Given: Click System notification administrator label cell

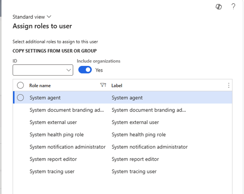Looking at the screenshot, I should pos(150,147).
